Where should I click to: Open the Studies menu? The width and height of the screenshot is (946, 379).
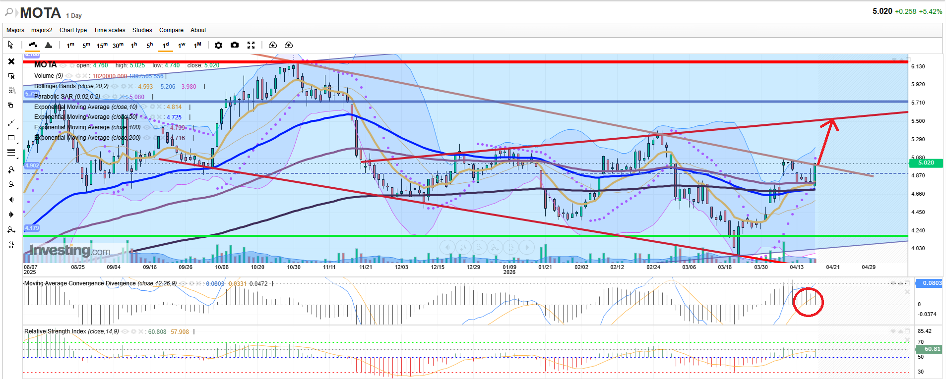click(x=142, y=30)
